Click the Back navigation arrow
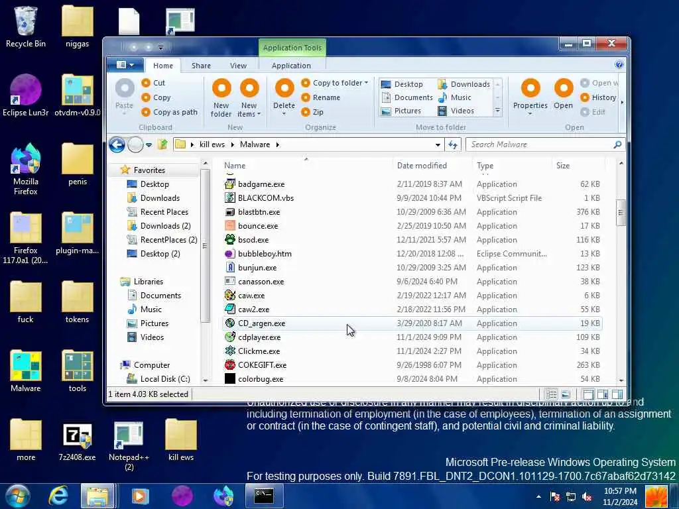679x509 pixels. pos(117,144)
